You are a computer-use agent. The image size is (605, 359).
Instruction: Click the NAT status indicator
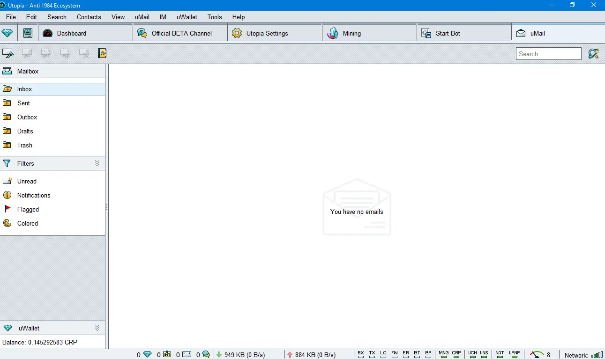pos(500,354)
